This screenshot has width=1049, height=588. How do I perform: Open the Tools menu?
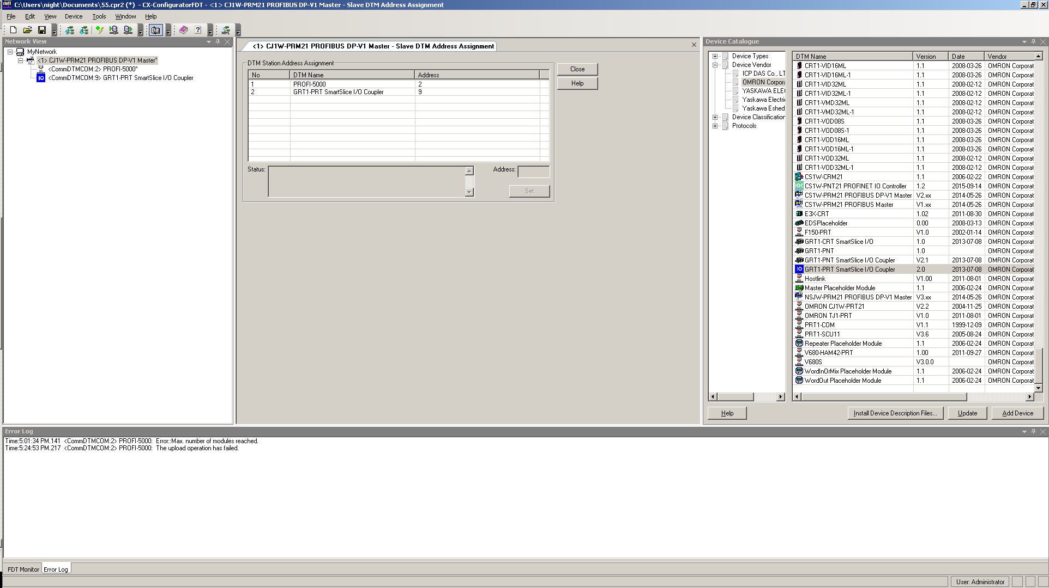99,16
